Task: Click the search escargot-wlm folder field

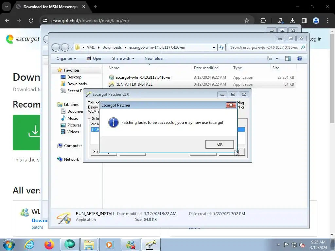Action: tap(267, 47)
